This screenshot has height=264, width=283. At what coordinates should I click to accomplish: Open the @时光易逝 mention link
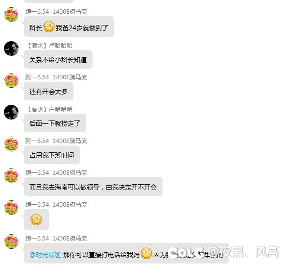(x=45, y=255)
